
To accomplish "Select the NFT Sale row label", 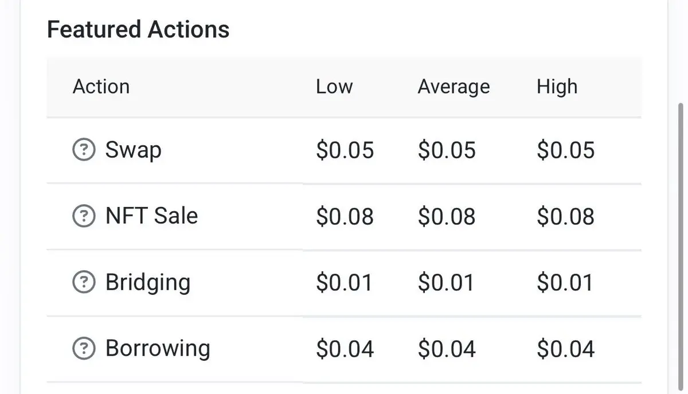I will coord(151,216).
